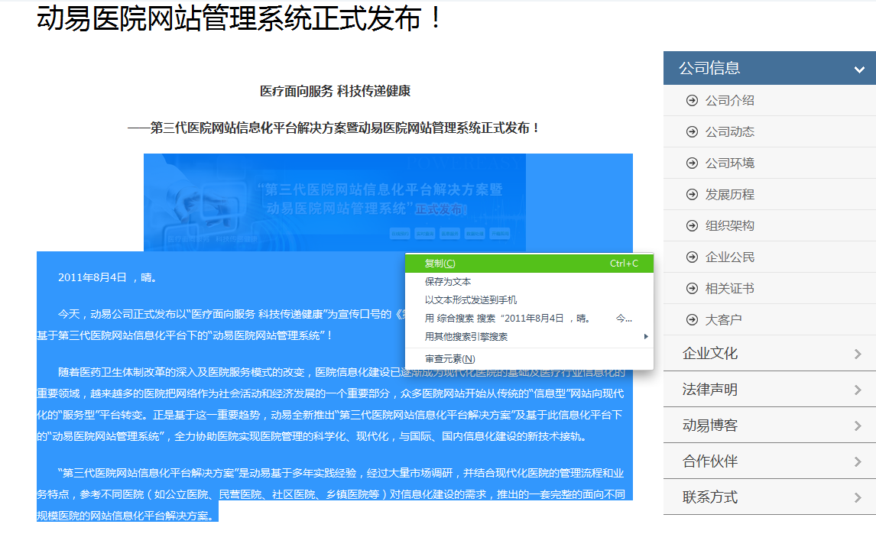Expand the 动易博客 sidebar section

coord(858,426)
